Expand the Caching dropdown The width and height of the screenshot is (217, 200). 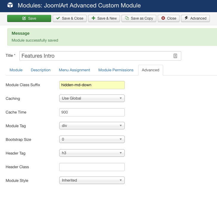tap(92, 98)
